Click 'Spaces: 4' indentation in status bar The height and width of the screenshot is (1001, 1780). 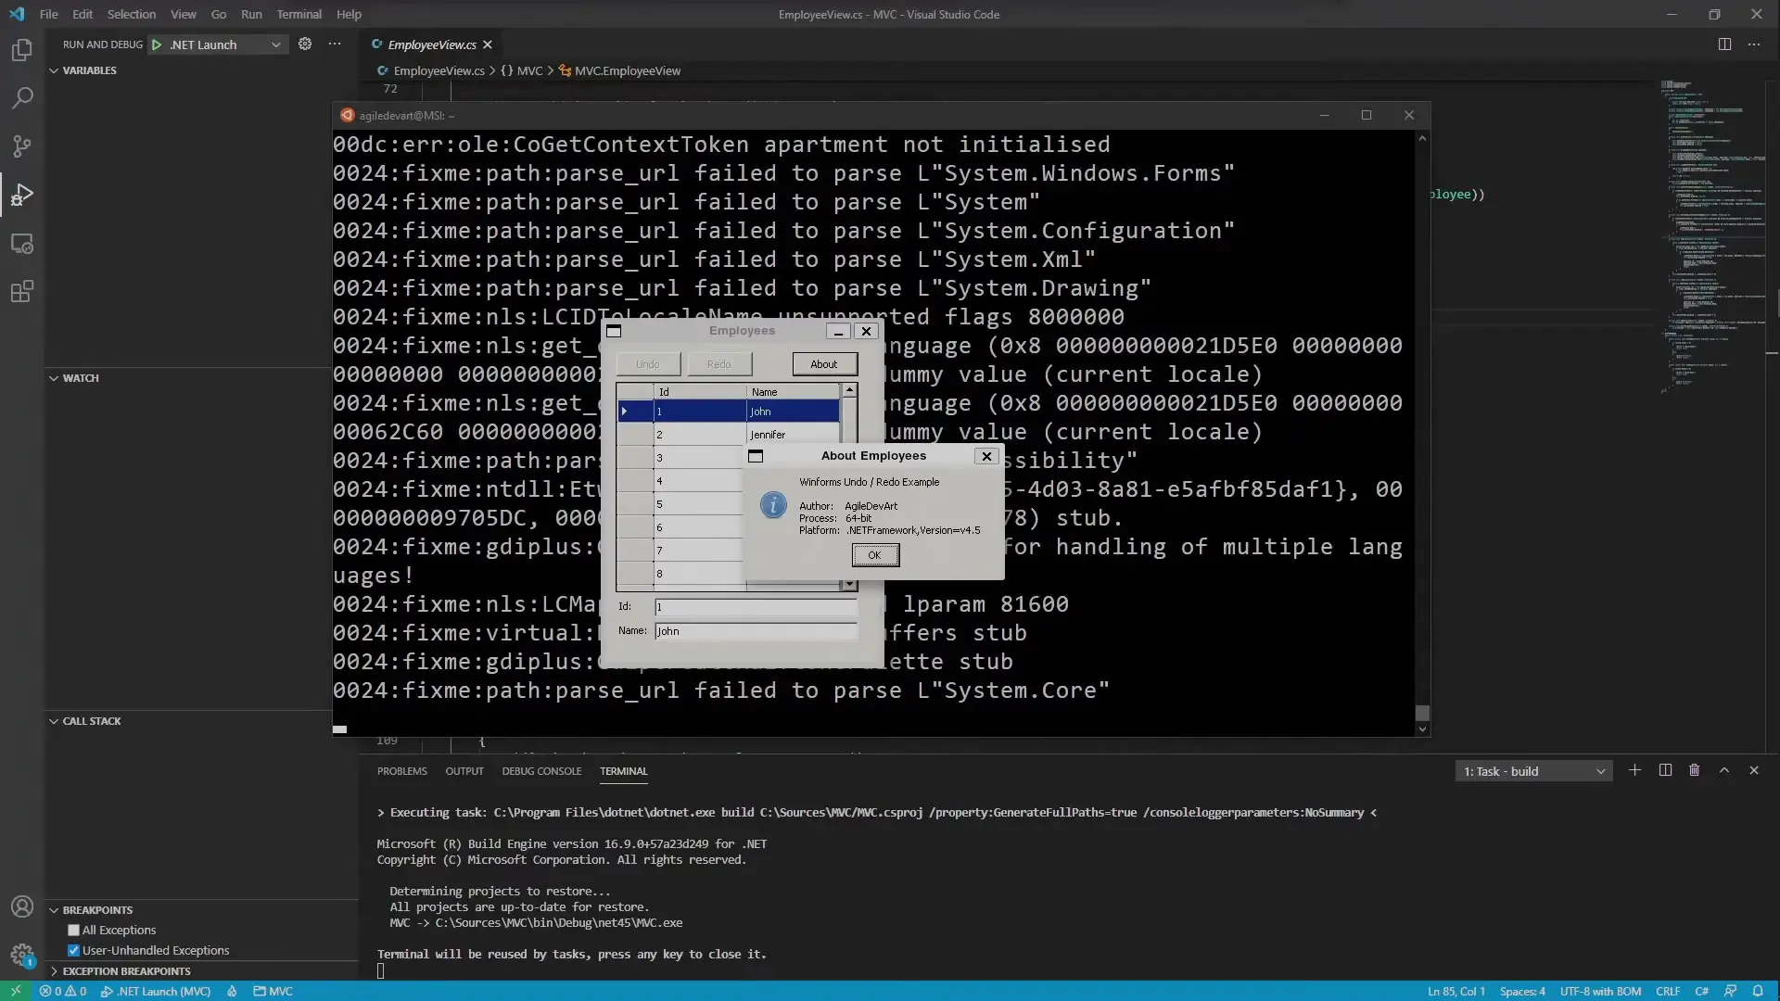(1522, 991)
